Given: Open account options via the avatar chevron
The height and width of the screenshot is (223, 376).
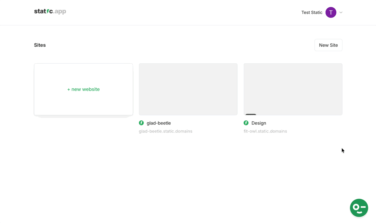Looking at the screenshot, I should pos(340,12).
